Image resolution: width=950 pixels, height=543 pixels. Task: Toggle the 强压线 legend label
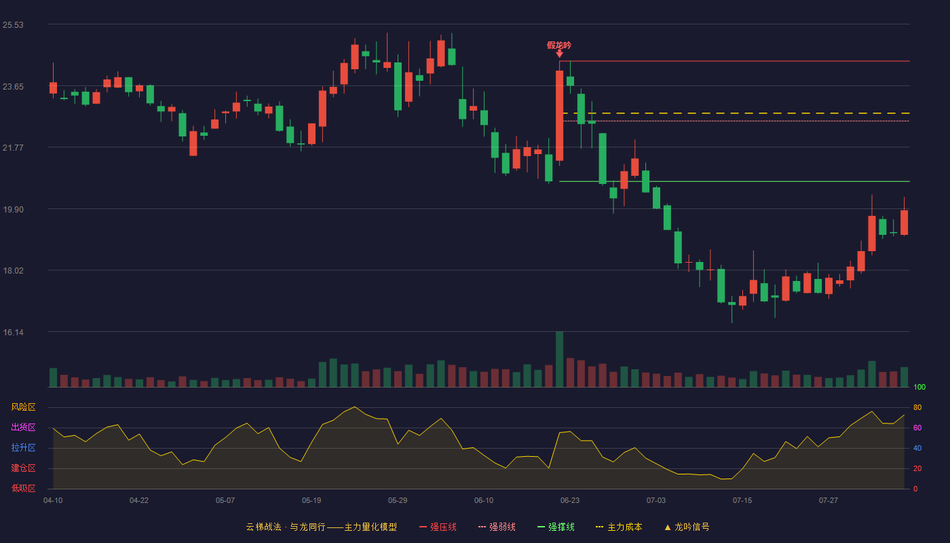tap(443, 527)
